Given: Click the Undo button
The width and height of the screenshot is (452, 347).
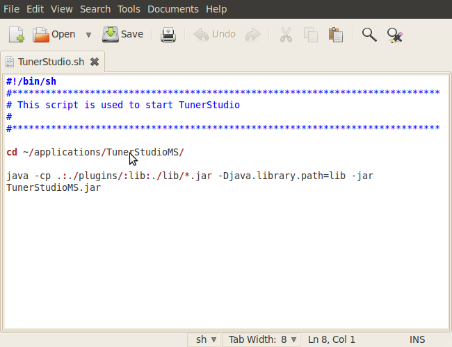Looking at the screenshot, I should [214, 34].
